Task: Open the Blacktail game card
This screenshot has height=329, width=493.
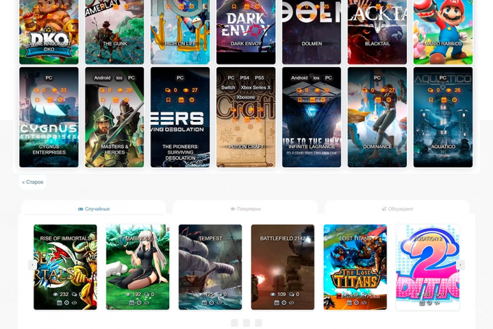Action: 377,32
